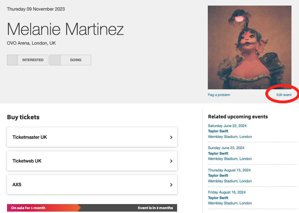Toggle the Going checkbox square
Image resolution: width=299 pixels, height=213 pixels.
tap(55, 60)
